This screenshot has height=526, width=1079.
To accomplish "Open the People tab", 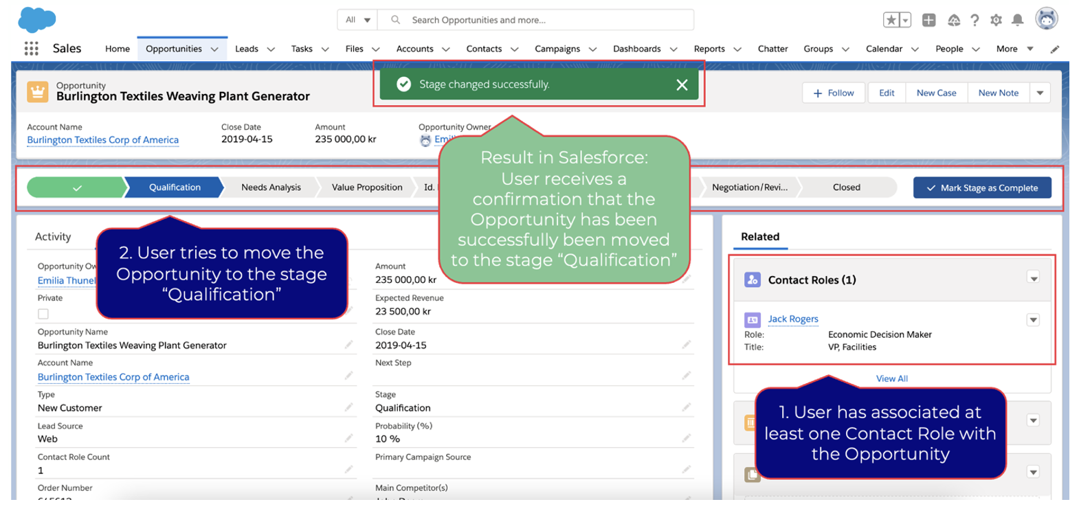I will click(x=949, y=49).
